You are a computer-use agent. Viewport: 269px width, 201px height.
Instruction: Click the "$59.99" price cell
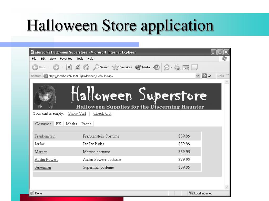(184, 144)
